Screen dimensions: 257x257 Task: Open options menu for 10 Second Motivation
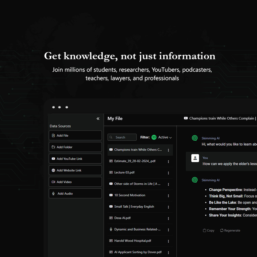pos(168,196)
